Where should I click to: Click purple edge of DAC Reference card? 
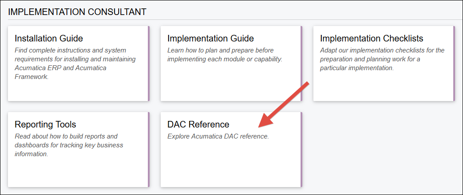click(301, 149)
